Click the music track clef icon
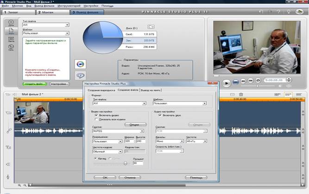309x194 pixels. 8,177
